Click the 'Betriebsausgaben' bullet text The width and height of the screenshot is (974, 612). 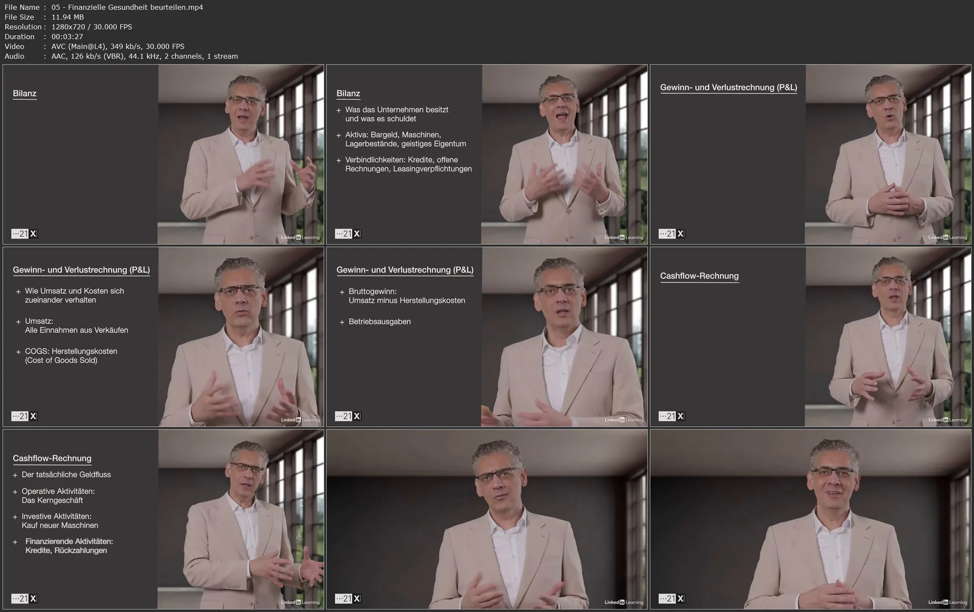click(379, 322)
